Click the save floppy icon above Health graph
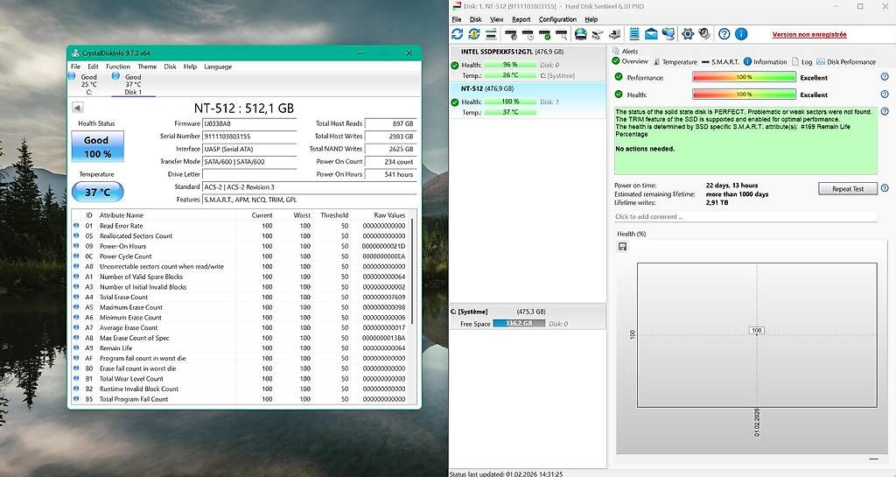Image resolution: width=896 pixels, height=477 pixels. point(622,246)
